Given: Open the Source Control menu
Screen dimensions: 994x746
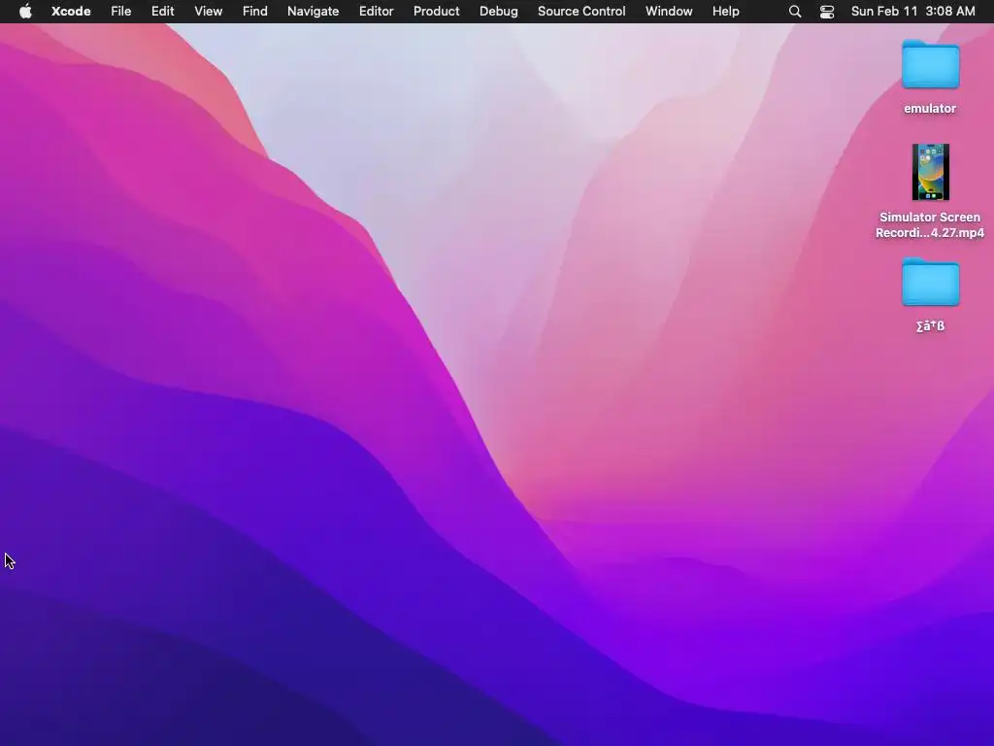Looking at the screenshot, I should tap(581, 12).
